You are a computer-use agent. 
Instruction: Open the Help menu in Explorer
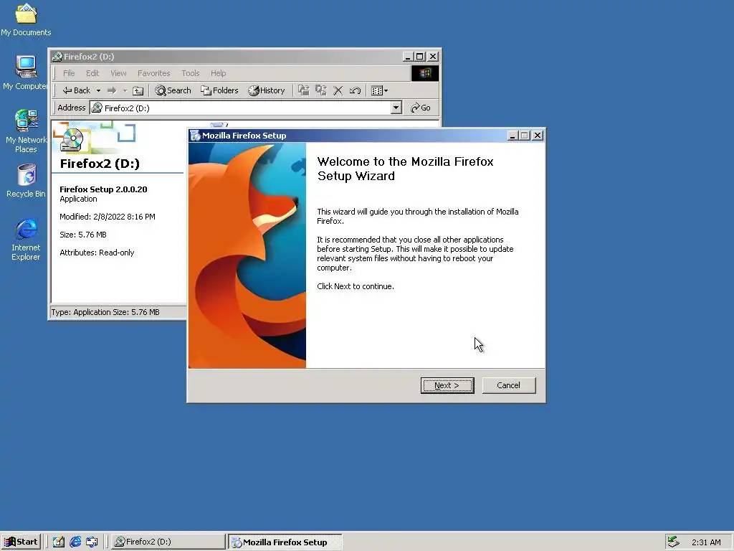(218, 73)
